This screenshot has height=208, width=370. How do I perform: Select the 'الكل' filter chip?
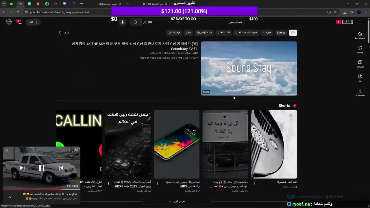click(x=293, y=33)
